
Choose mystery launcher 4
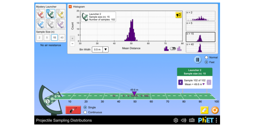coord(40,24)
